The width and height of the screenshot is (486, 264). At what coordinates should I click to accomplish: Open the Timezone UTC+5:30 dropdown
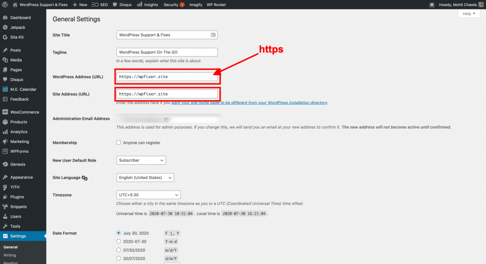coord(149,195)
